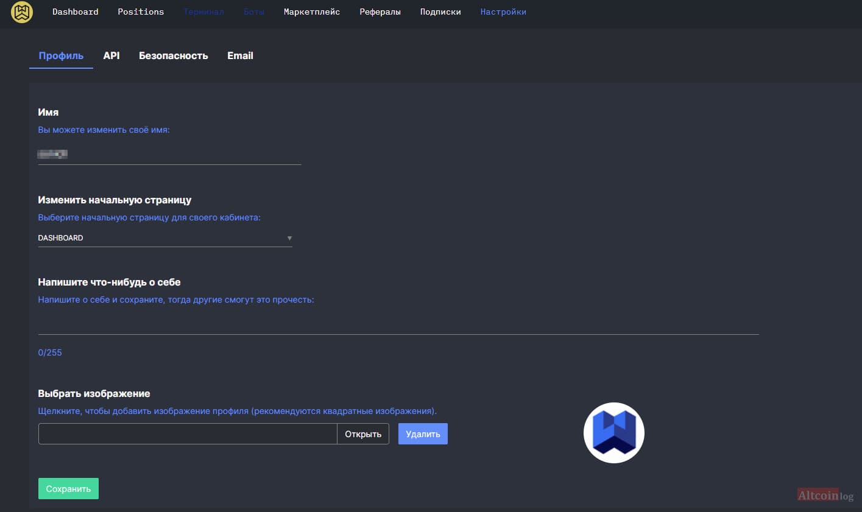
Task: Open the Рефералы page
Action: click(380, 12)
